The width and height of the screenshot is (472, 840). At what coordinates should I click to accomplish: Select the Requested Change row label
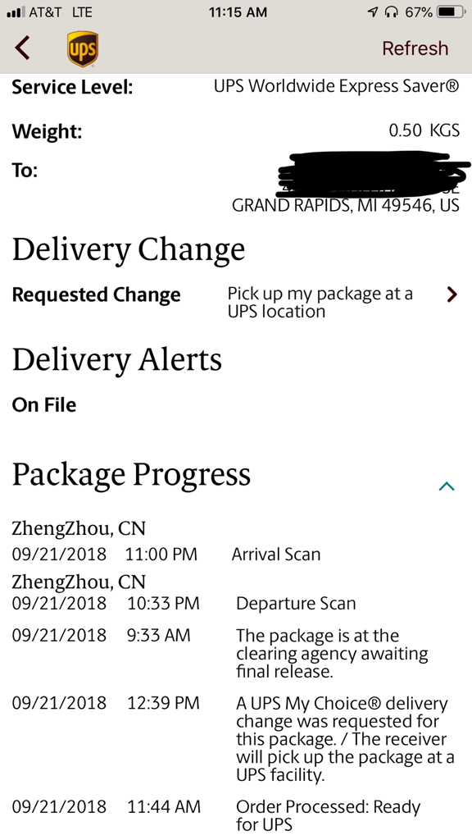97,294
